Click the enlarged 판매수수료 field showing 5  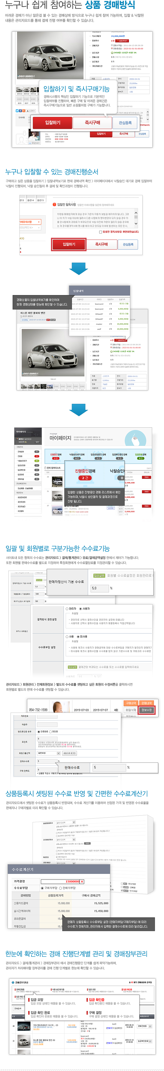tap(109, 767)
